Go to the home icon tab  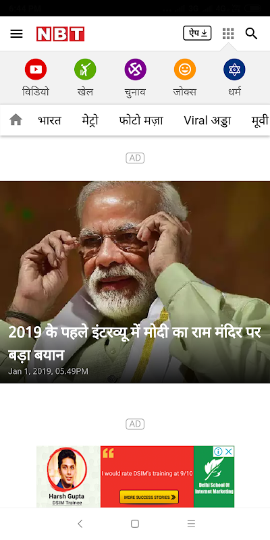(16, 120)
